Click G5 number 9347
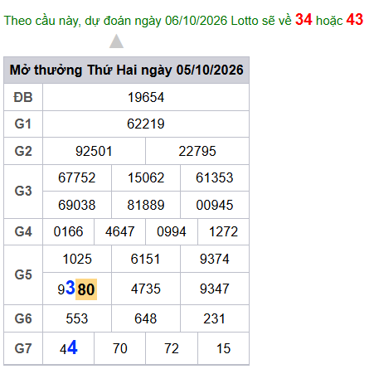The width and height of the screenshot is (374, 369). [x=215, y=289]
